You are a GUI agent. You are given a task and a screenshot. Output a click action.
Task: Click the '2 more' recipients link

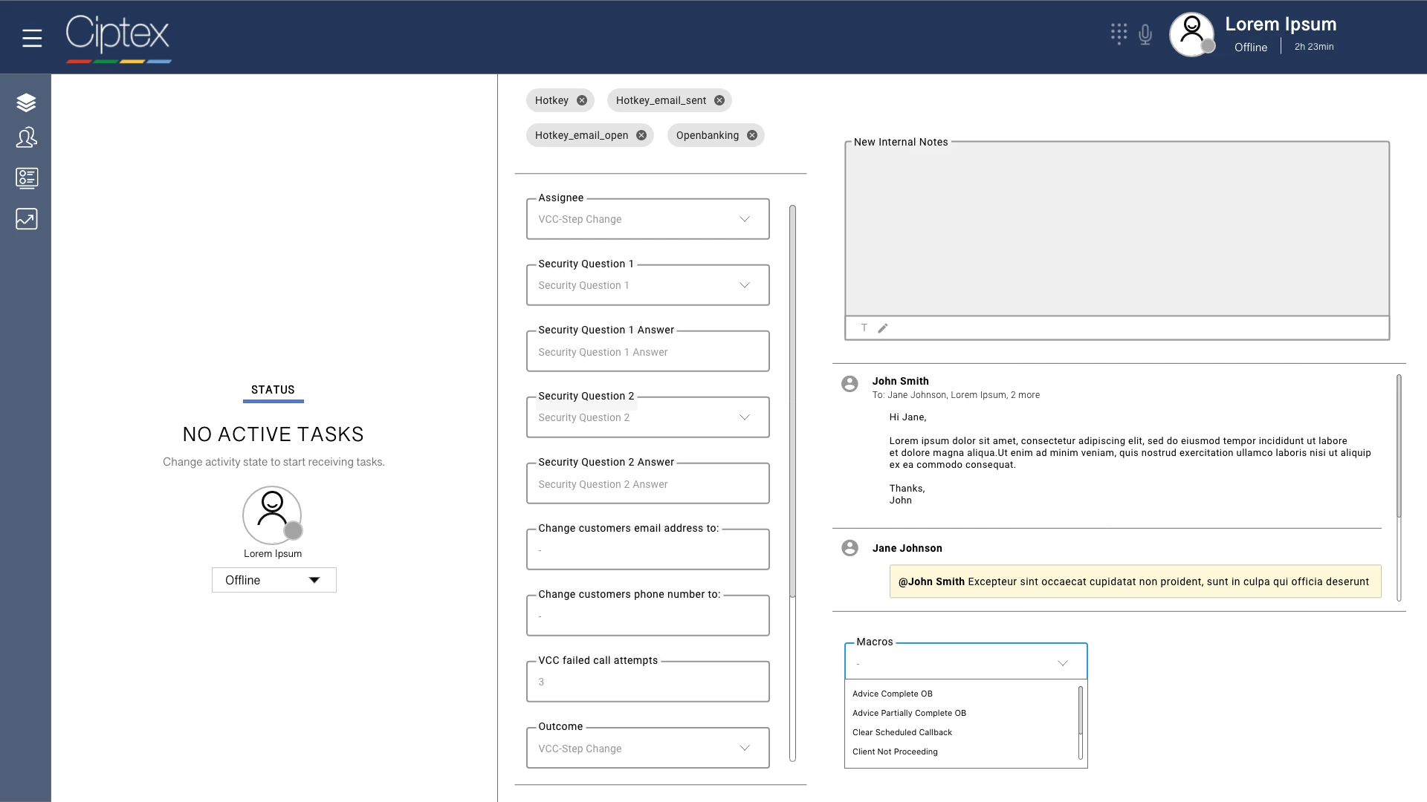tap(1025, 395)
